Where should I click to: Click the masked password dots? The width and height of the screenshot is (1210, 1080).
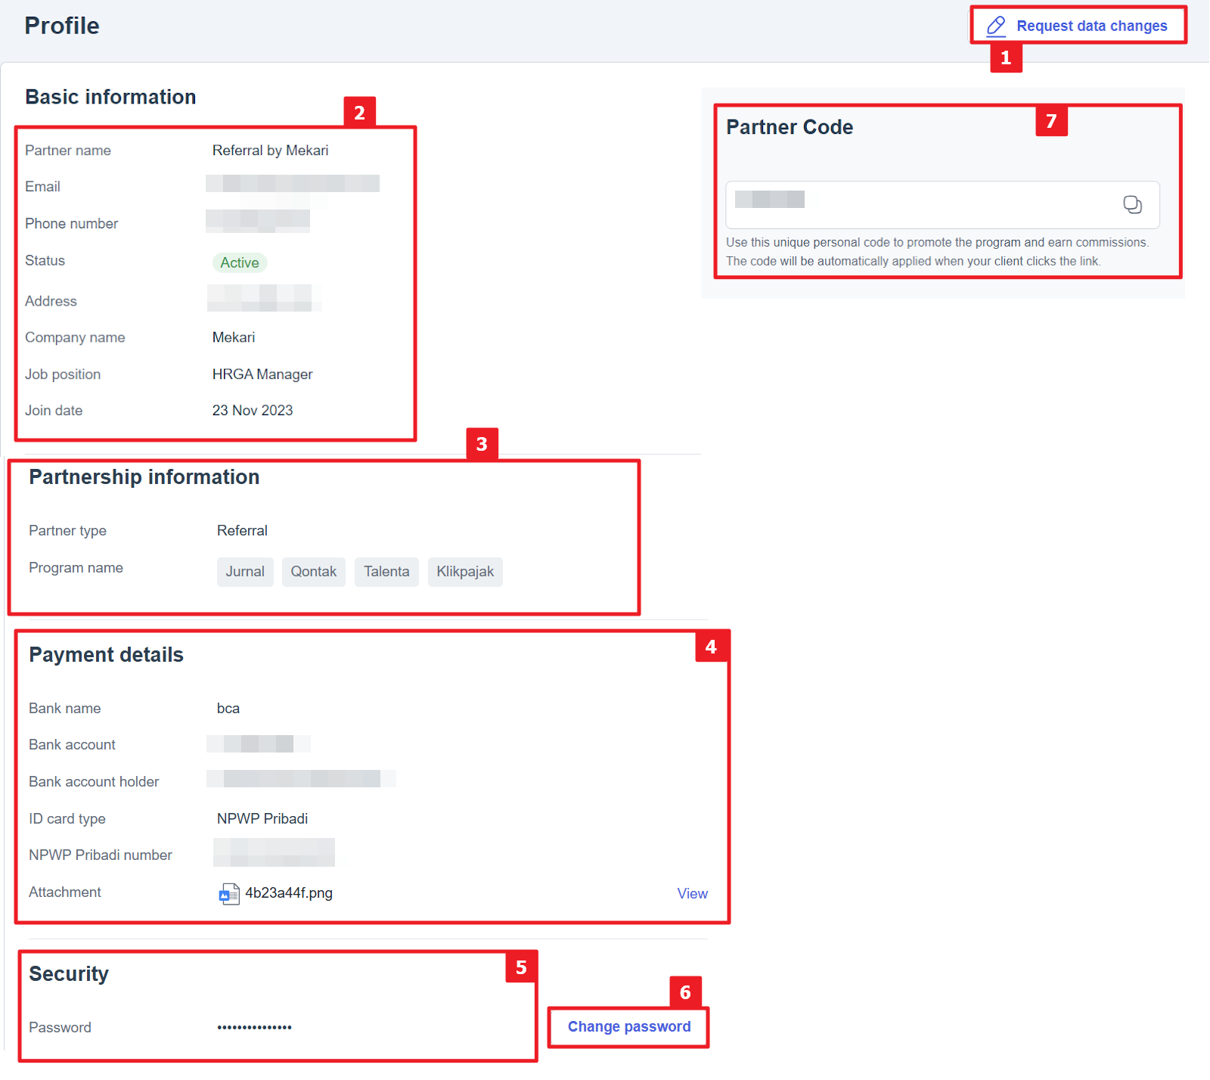[254, 1027]
